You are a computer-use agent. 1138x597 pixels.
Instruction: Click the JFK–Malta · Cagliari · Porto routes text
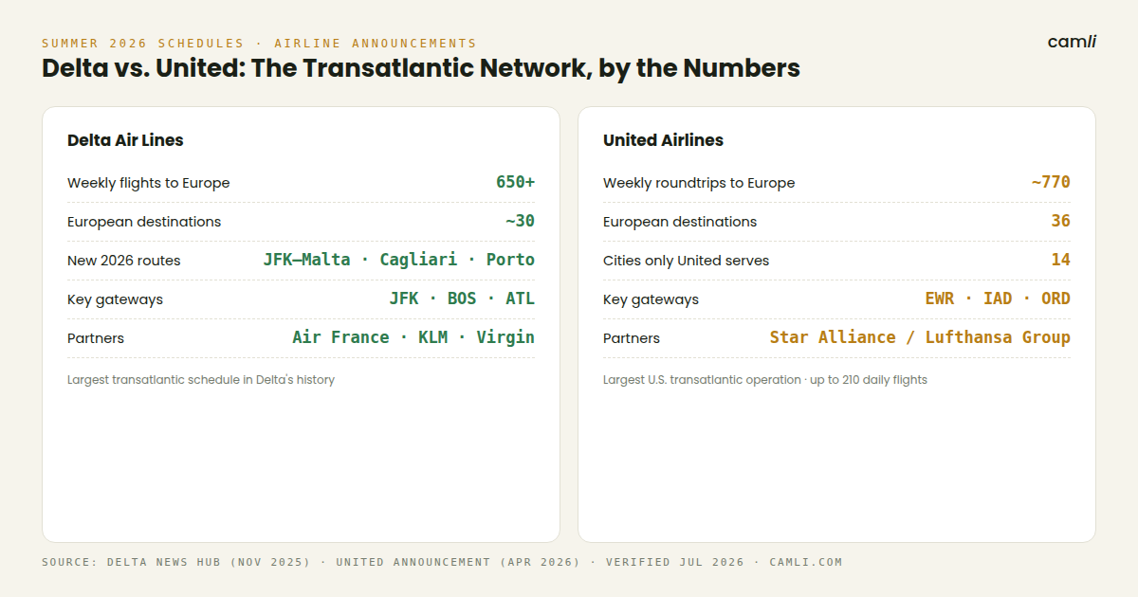pyautogui.click(x=399, y=260)
